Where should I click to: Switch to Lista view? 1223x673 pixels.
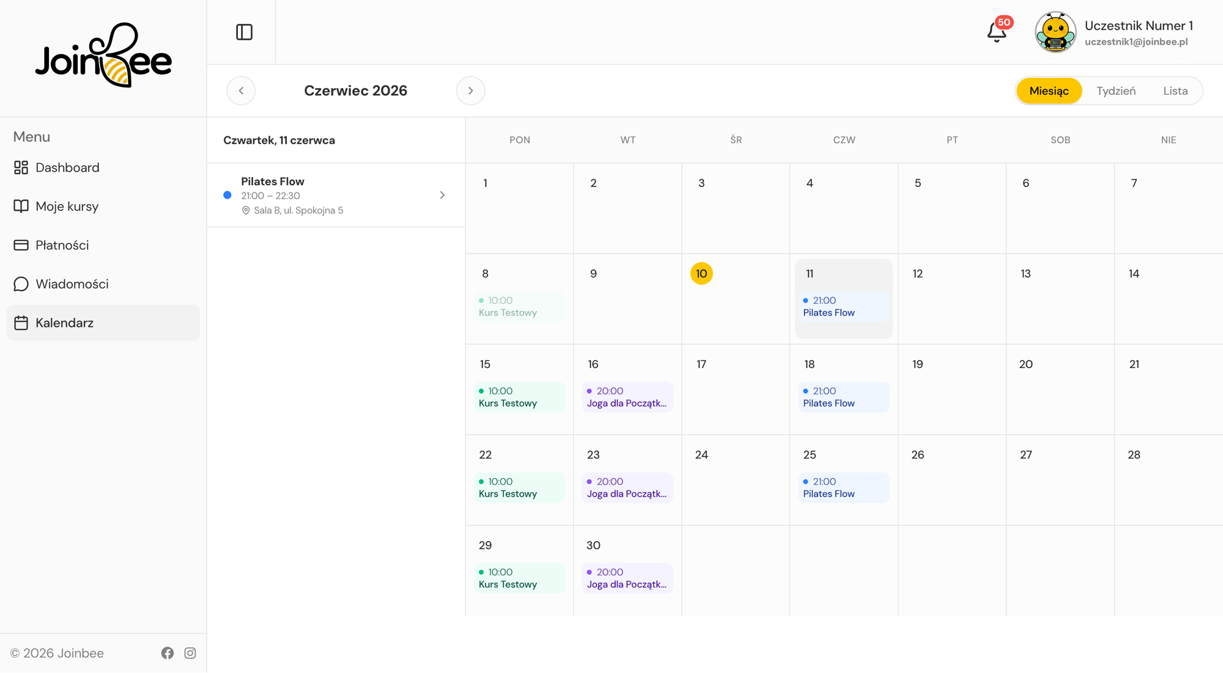1175,90
